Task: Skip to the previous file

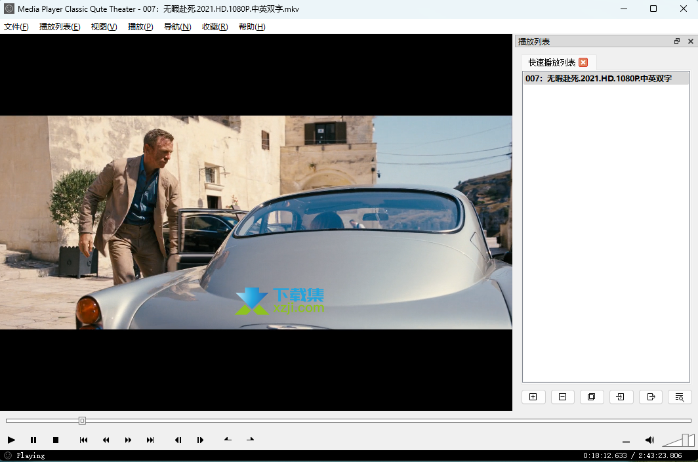Action: coord(83,440)
